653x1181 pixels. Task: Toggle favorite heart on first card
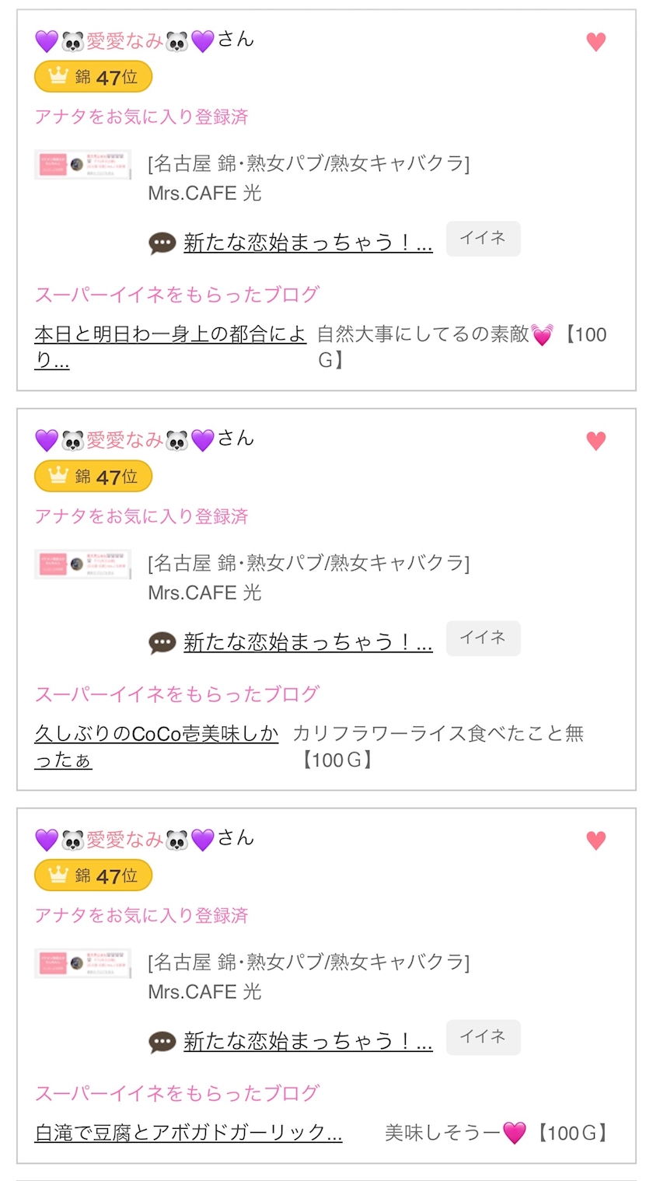[595, 42]
